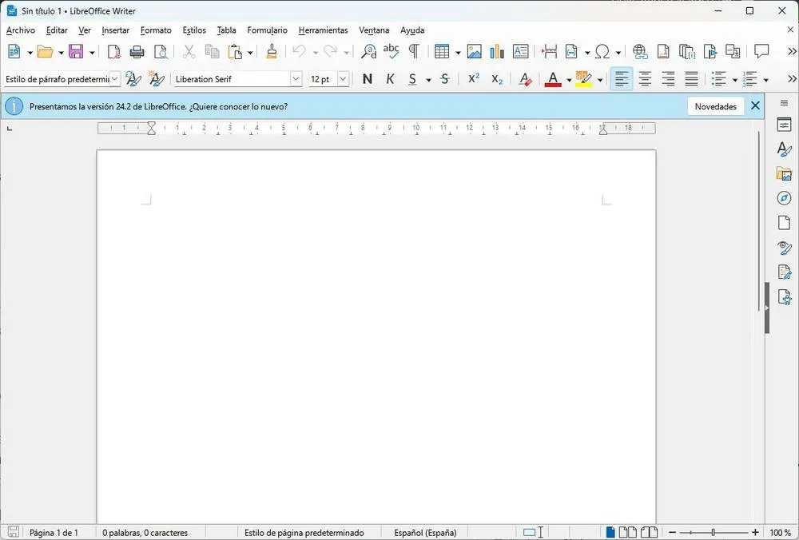Viewport: 799px width, 540px height.
Task: Click the Novedades button
Action: click(x=715, y=105)
